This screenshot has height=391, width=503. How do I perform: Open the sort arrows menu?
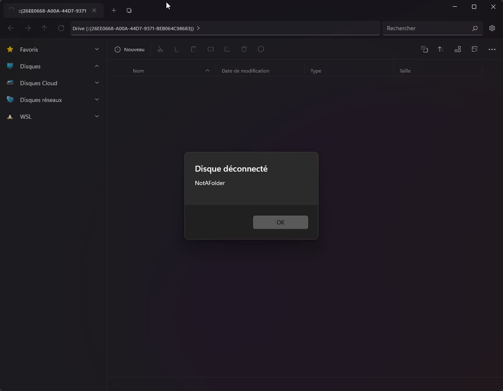click(441, 50)
